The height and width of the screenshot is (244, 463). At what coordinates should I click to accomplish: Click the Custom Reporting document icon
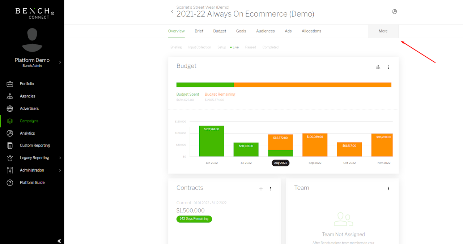tap(10, 145)
